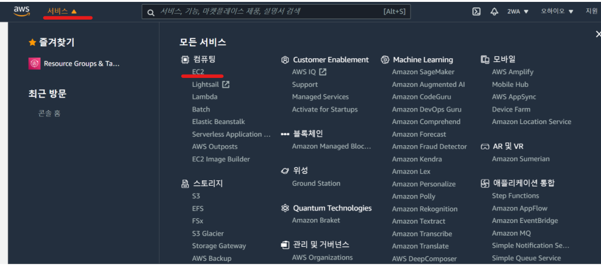
Task: Click the Satellite category icon
Action: (285, 171)
